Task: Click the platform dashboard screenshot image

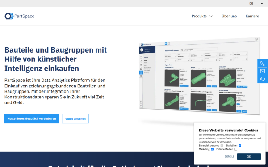Action: 200,76
